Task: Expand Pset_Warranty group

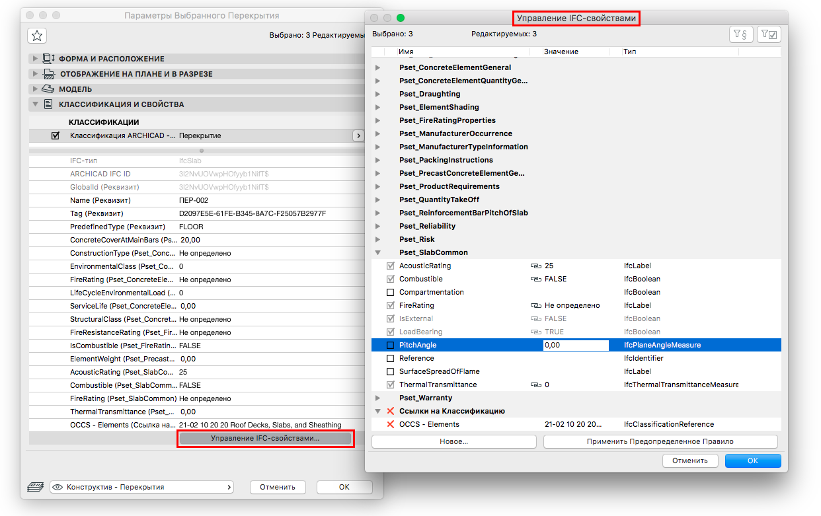Action: (x=377, y=398)
